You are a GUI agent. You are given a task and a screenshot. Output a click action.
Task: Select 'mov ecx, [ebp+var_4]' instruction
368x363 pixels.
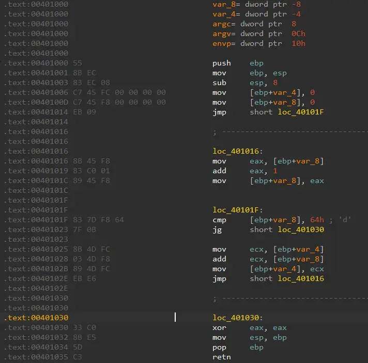pyautogui.click(x=268, y=249)
